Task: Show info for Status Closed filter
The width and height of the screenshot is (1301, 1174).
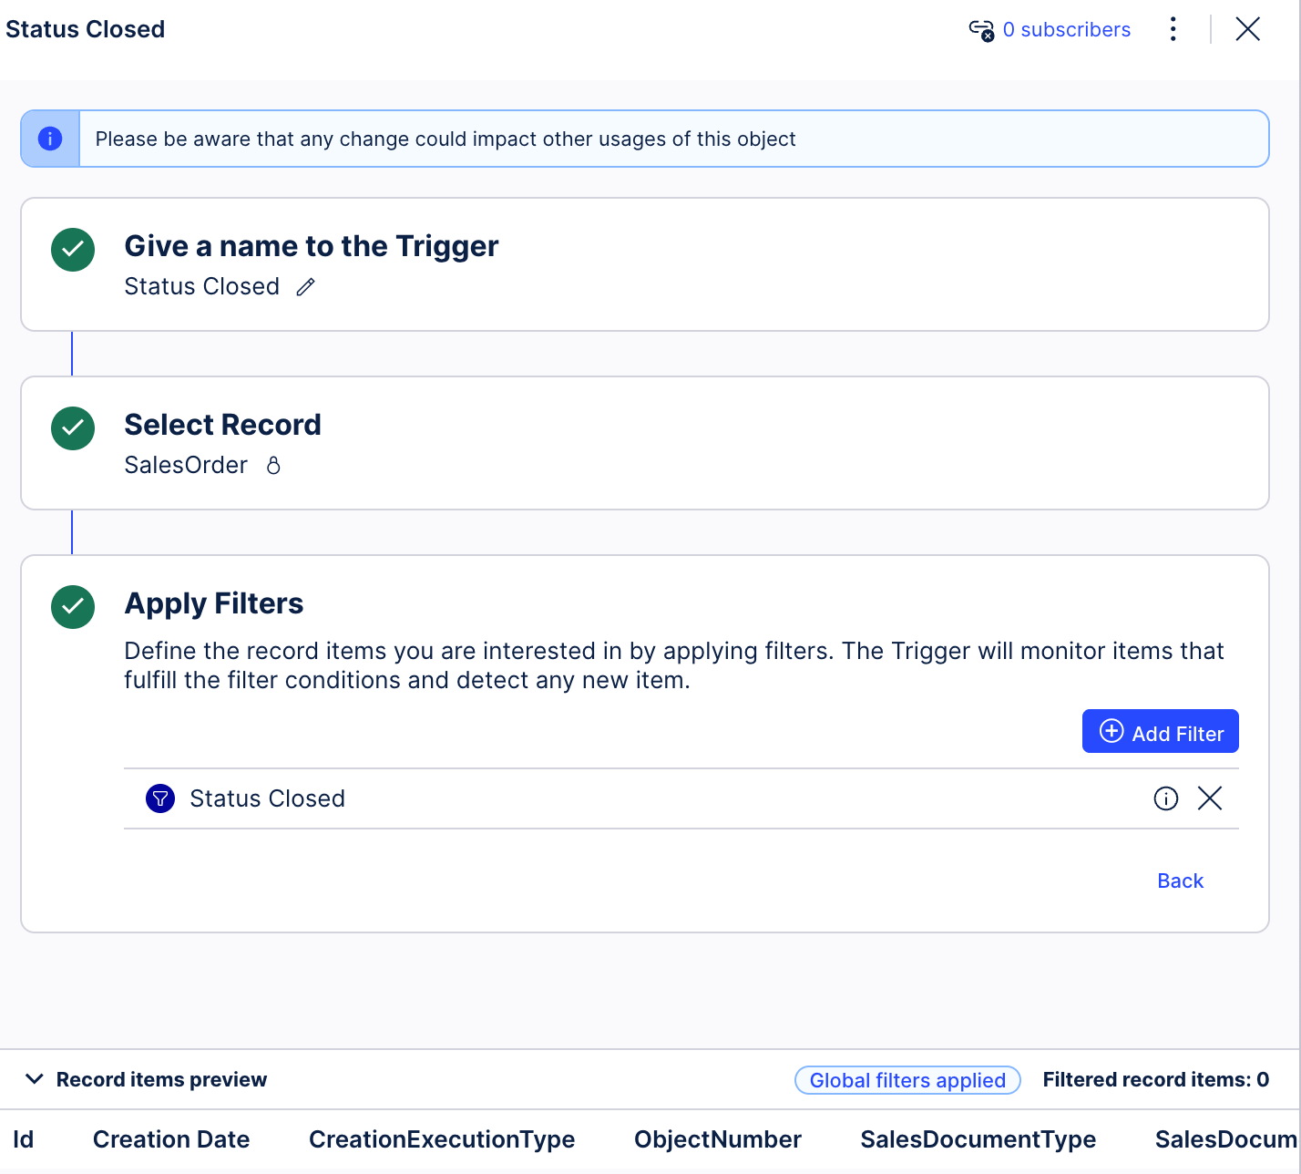Action: pos(1165,798)
